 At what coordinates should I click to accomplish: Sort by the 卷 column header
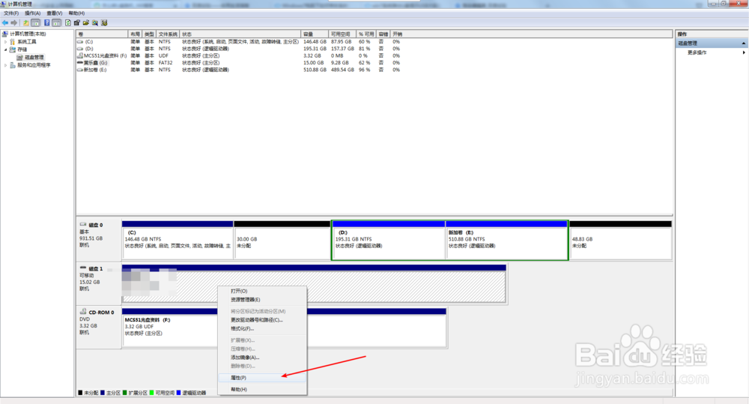[x=102, y=34]
